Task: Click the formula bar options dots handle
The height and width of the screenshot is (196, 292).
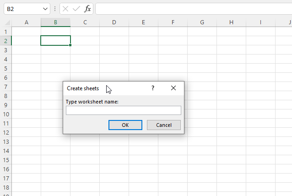Action: tap(55, 9)
